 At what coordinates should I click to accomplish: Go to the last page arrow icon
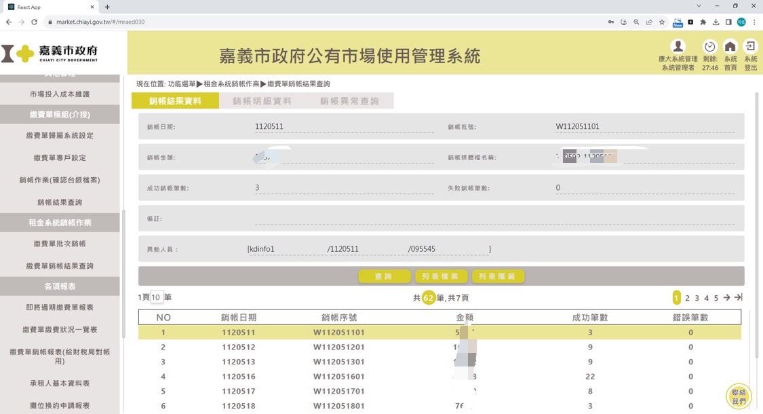click(x=739, y=298)
